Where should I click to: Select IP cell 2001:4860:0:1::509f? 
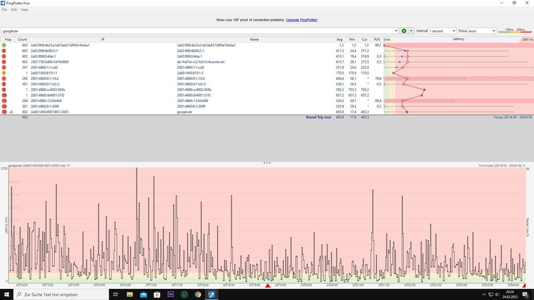tap(46, 106)
